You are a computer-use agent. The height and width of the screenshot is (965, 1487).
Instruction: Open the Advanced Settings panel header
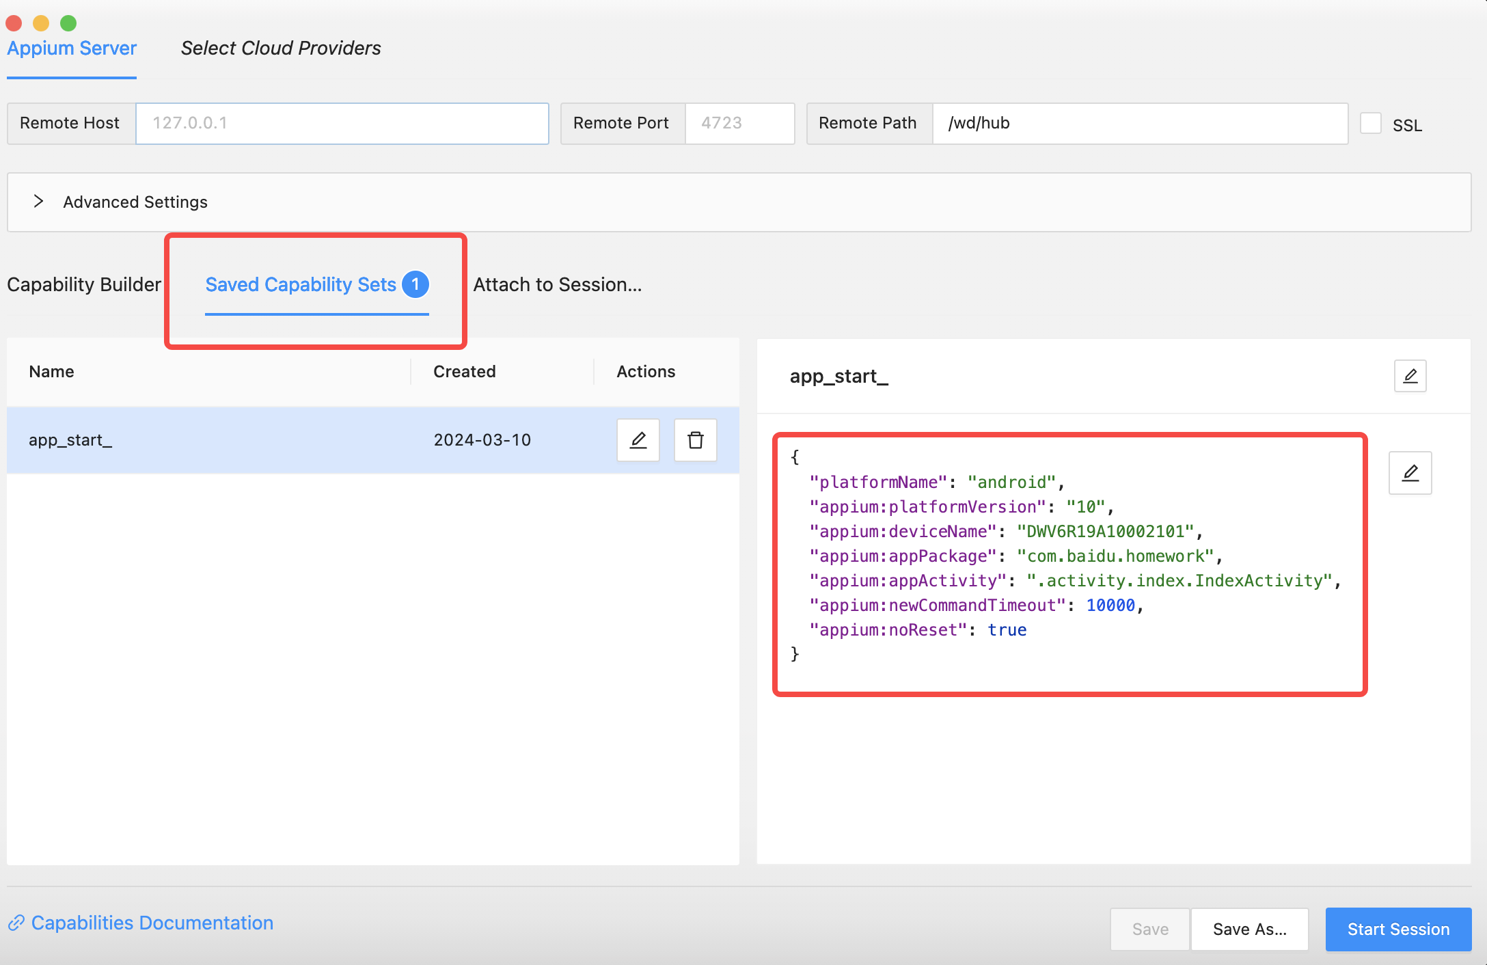[739, 202]
